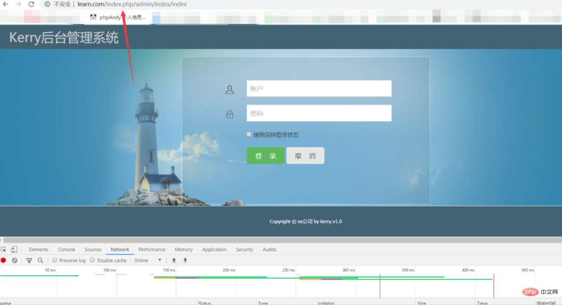Import HAR file with upload arrow
This screenshot has height=305, width=562.
(174, 260)
